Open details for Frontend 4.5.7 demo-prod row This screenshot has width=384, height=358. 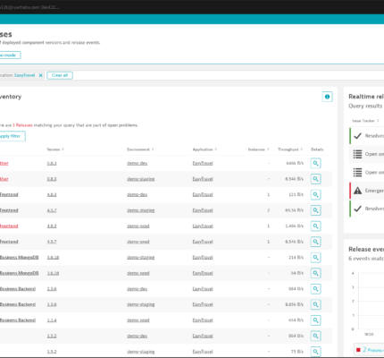315,242
